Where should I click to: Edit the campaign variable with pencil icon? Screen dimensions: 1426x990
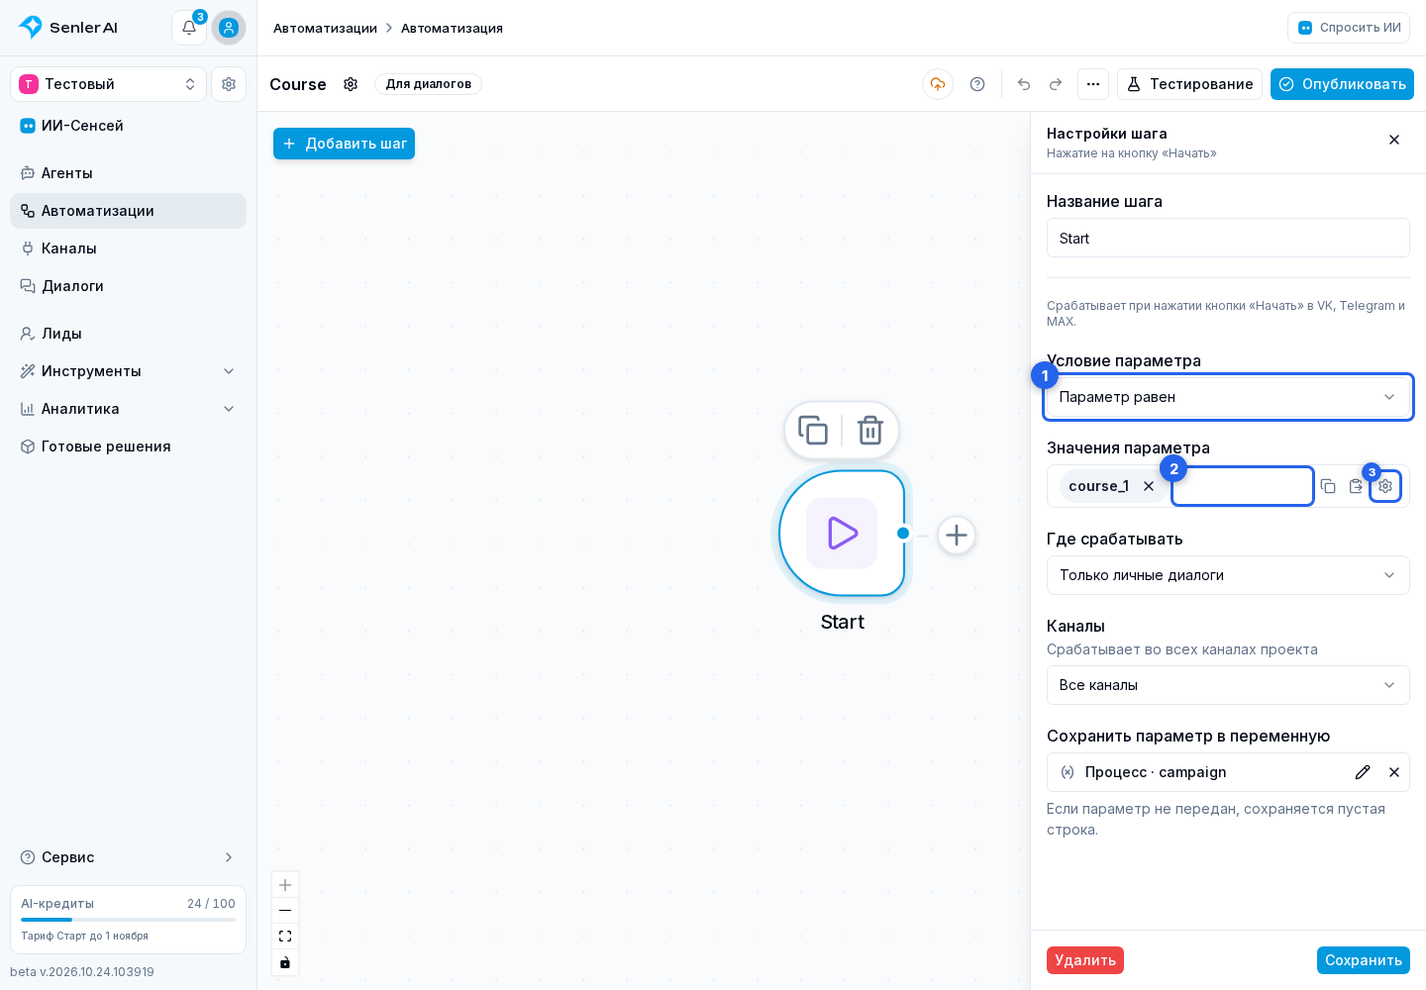coord(1363,772)
